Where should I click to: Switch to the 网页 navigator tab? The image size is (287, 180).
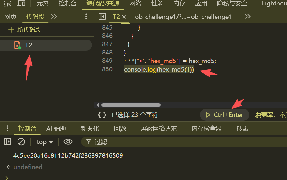[x=10, y=17]
